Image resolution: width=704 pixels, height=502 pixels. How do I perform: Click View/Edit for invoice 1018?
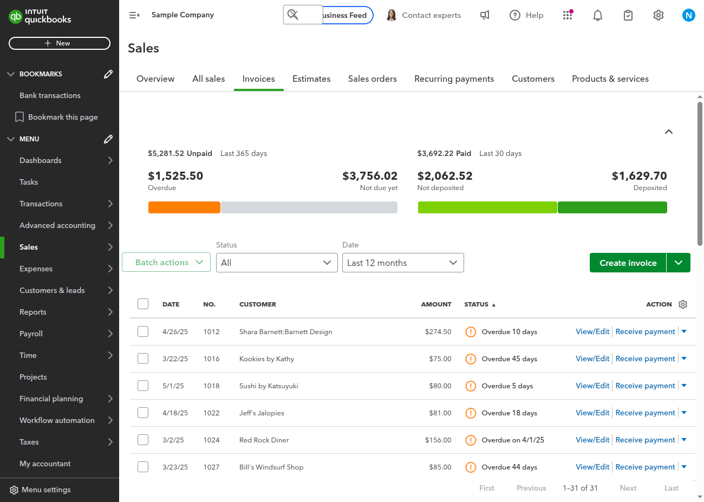pyautogui.click(x=592, y=386)
